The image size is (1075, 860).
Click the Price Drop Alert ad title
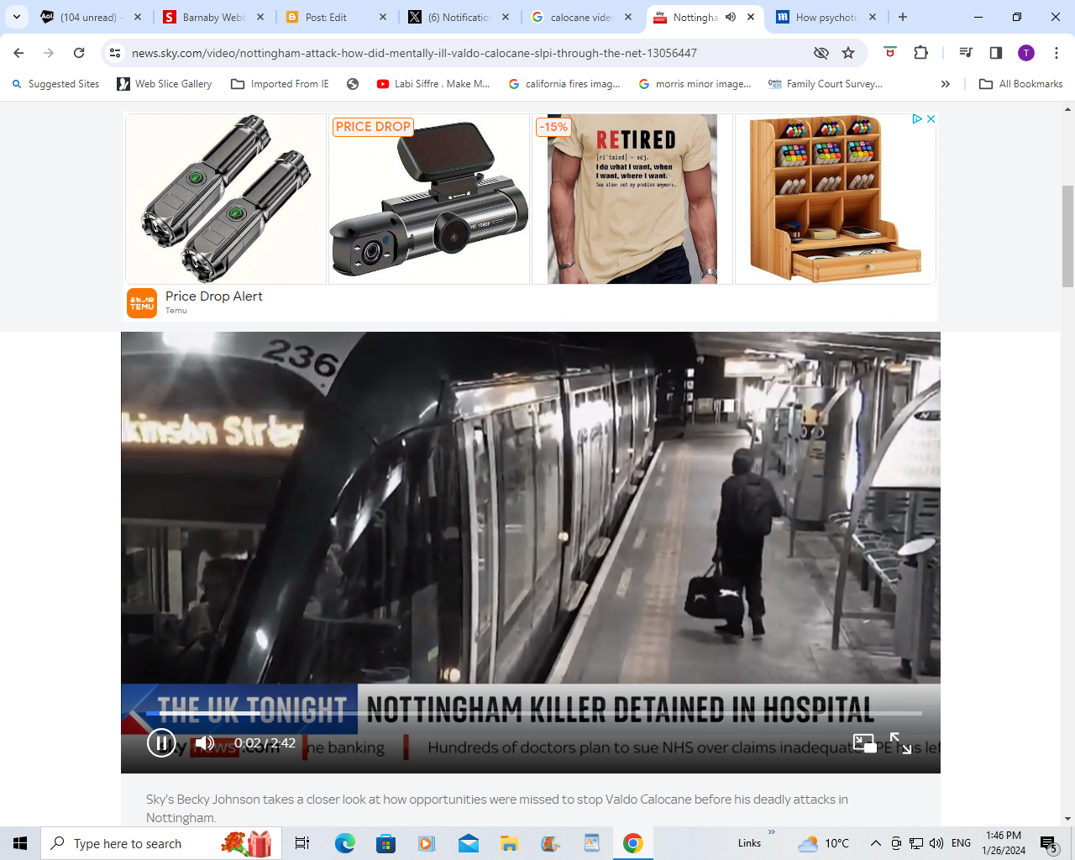(214, 296)
